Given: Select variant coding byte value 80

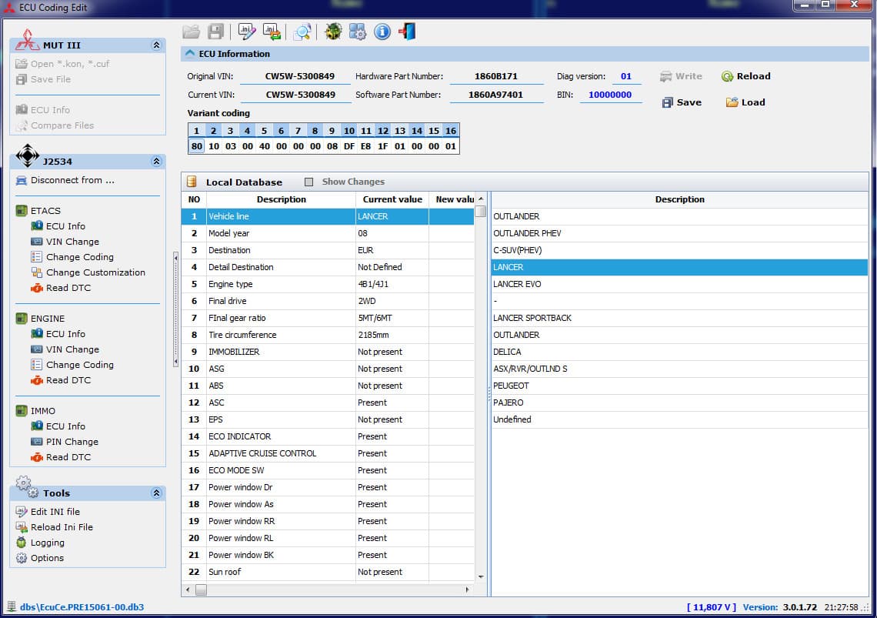Looking at the screenshot, I should click(x=196, y=146).
